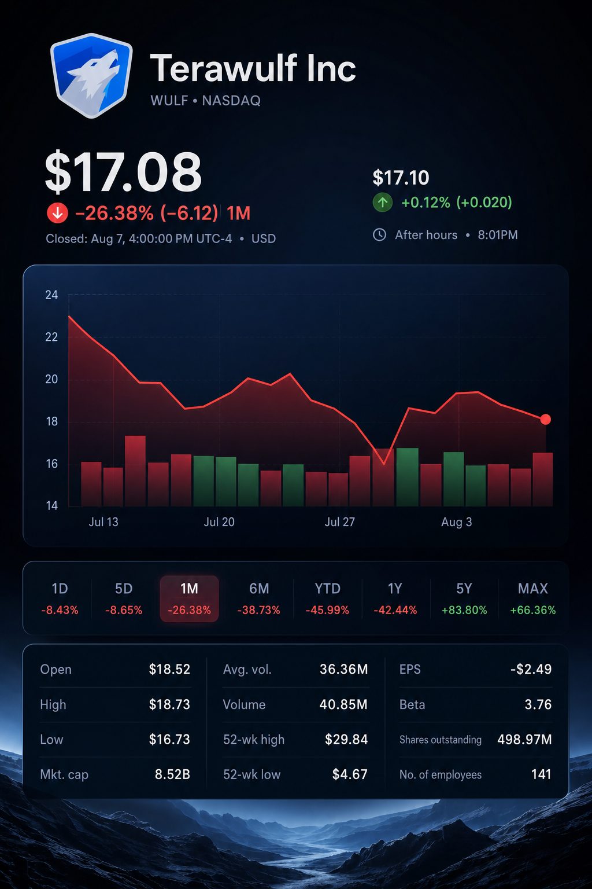592x889 pixels.
Task: Click the −26.38% (−6.12) 1M change text
Action: [x=162, y=213]
